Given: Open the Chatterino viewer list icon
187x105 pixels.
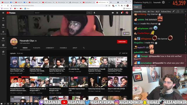Looking at the screenshot, I should pos(178,11).
